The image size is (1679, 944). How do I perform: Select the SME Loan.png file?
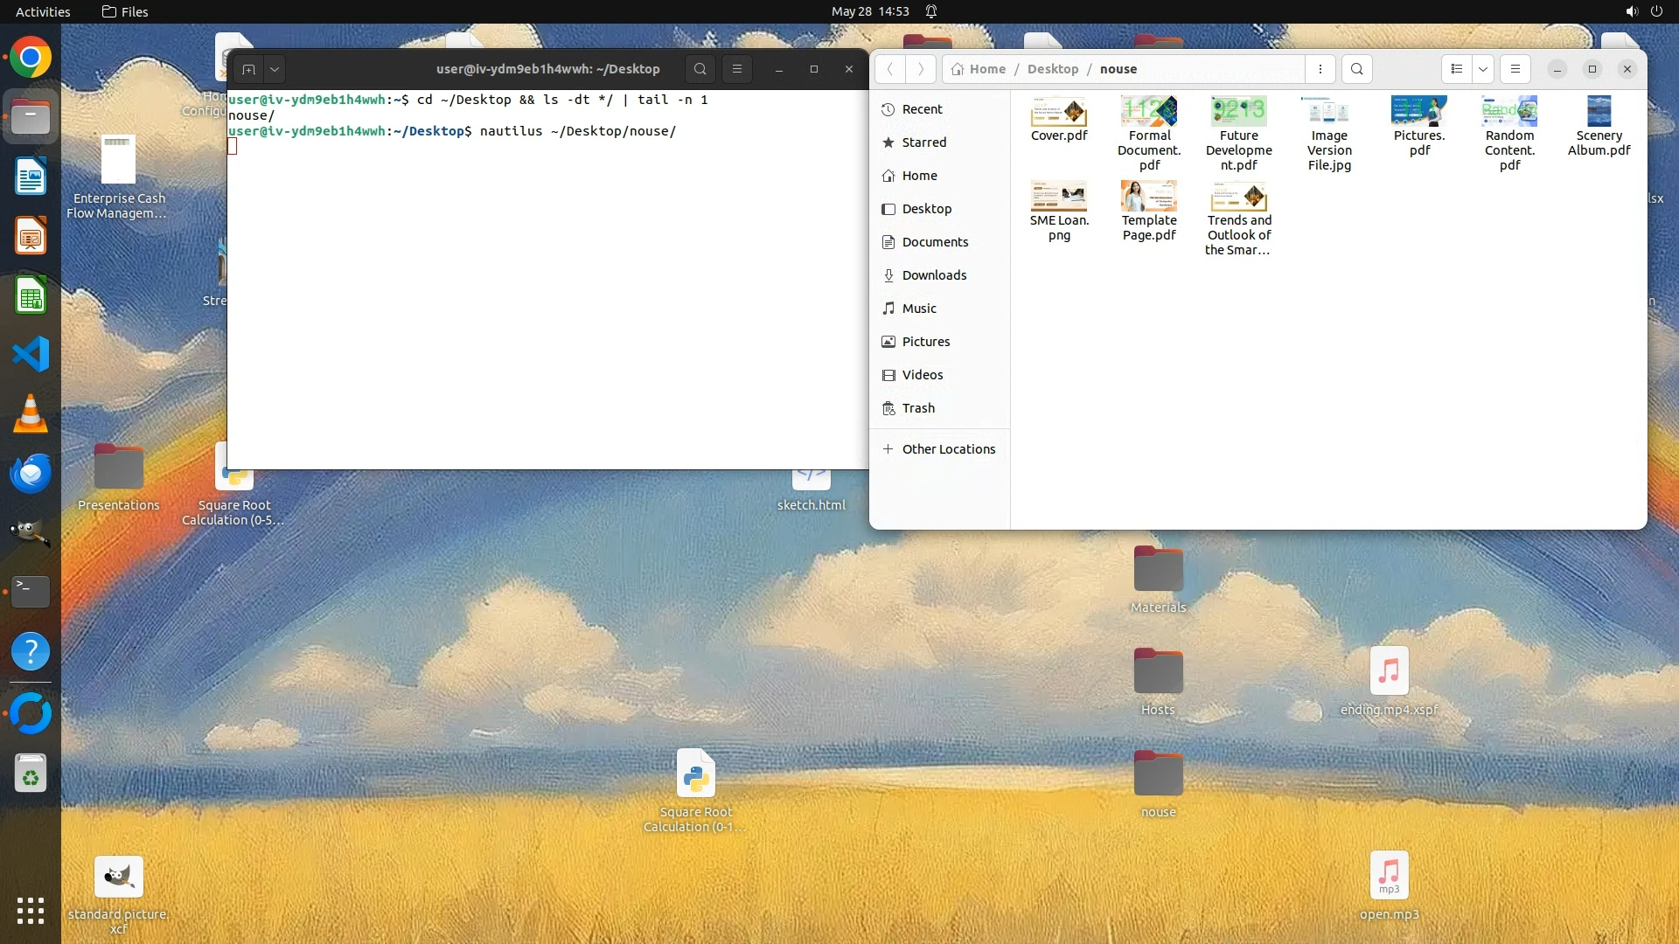tap(1058, 198)
